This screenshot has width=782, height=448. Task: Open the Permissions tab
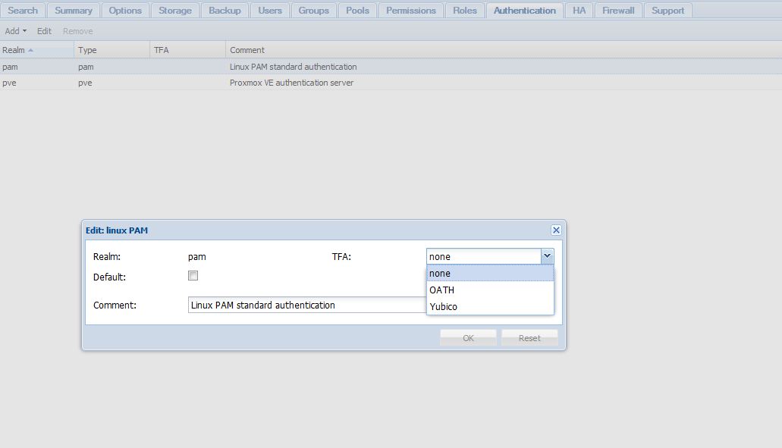(410, 11)
